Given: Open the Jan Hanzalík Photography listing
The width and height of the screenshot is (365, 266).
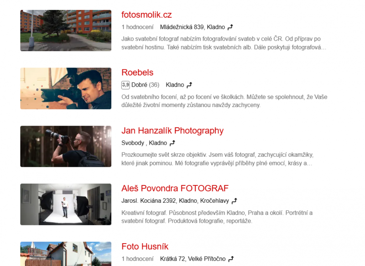Looking at the screenshot, I should pyautogui.click(x=172, y=131).
